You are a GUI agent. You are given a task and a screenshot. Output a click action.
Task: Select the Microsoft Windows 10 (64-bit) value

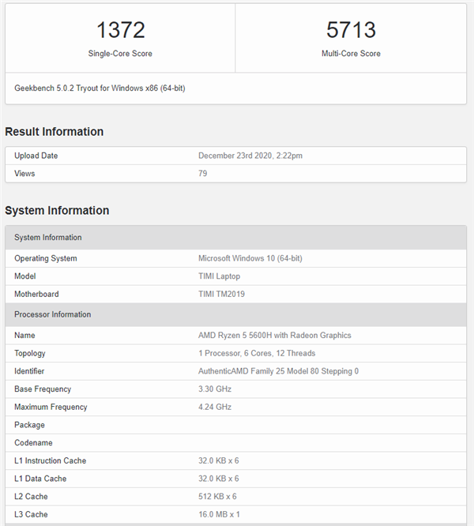click(x=250, y=258)
